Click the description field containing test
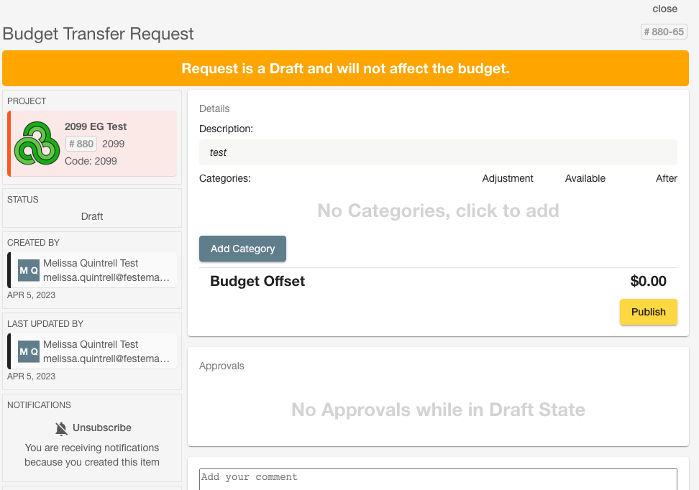This screenshot has height=490, width=699. (x=438, y=152)
